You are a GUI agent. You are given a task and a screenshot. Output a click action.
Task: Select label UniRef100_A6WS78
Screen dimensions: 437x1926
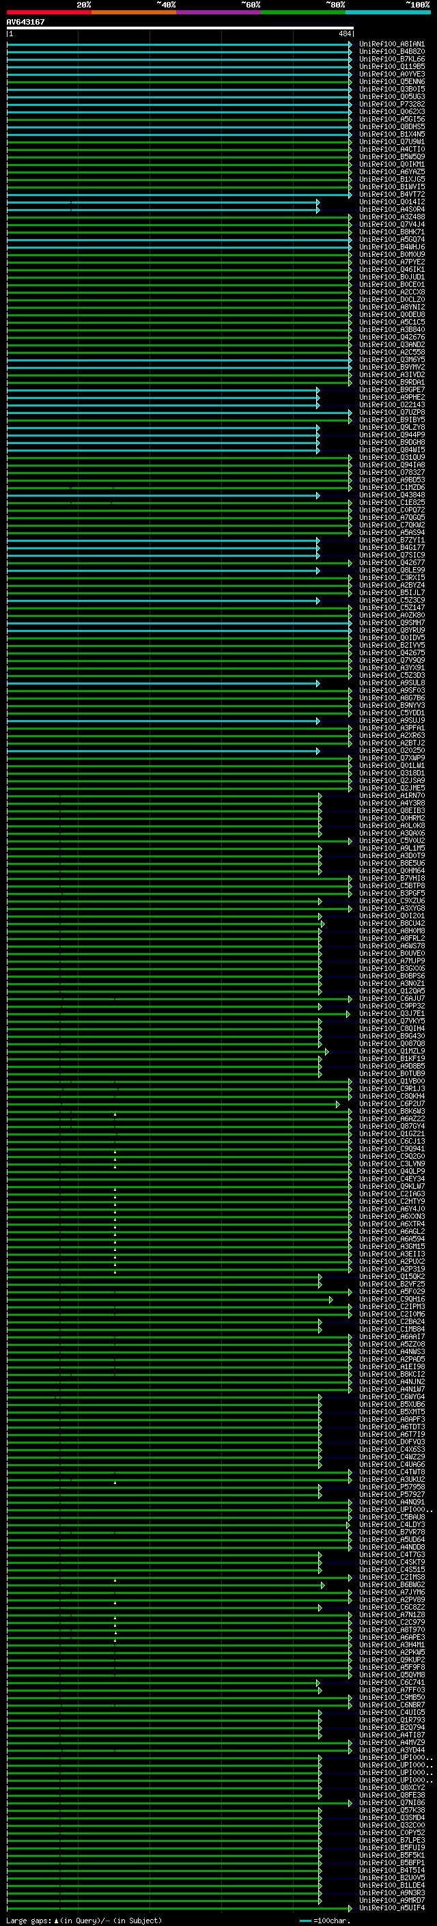coord(391,946)
